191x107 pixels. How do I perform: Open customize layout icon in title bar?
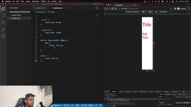(x=102, y=4)
